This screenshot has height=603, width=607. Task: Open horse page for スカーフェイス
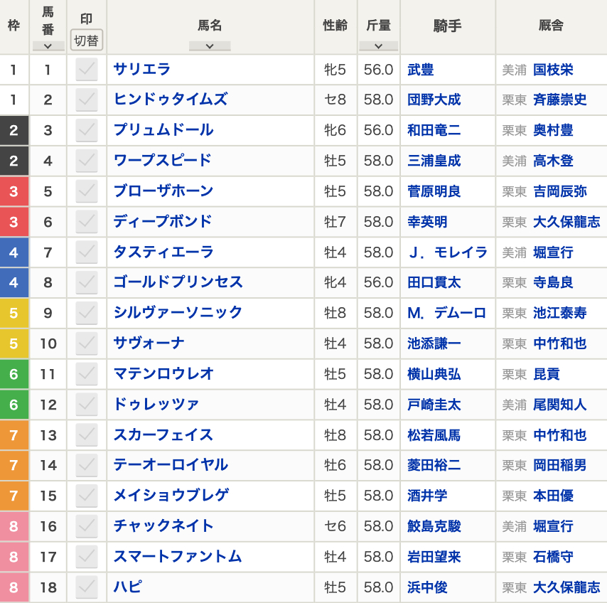pyautogui.click(x=163, y=435)
